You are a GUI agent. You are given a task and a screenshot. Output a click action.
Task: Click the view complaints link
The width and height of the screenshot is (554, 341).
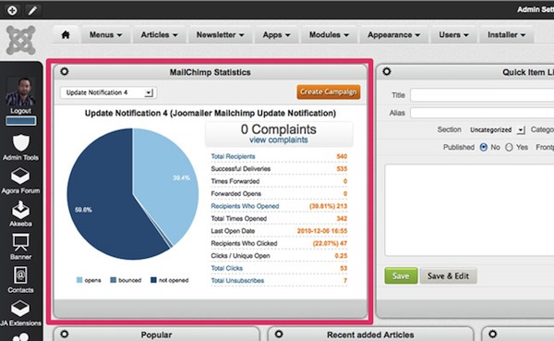point(279,140)
